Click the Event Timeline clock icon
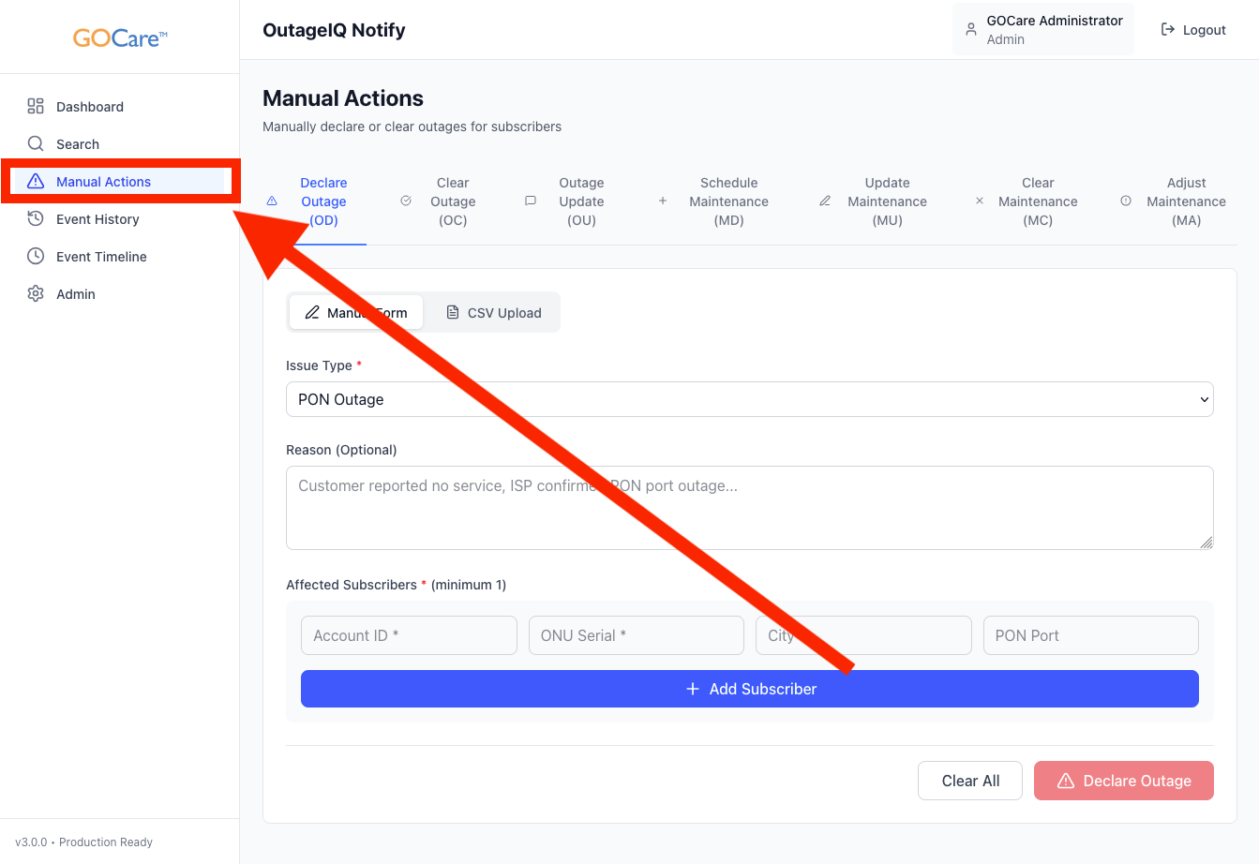The height and width of the screenshot is (864, 1259). pos(36,257)
